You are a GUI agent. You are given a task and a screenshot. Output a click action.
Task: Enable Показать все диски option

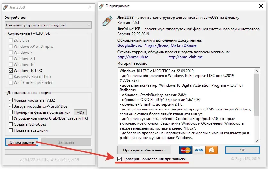pos(11,130)
